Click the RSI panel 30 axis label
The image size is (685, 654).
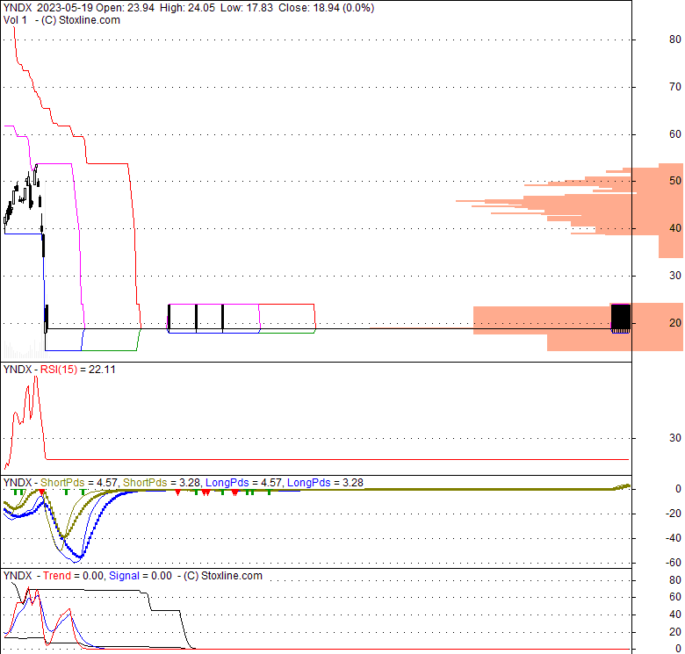(675, 437)
